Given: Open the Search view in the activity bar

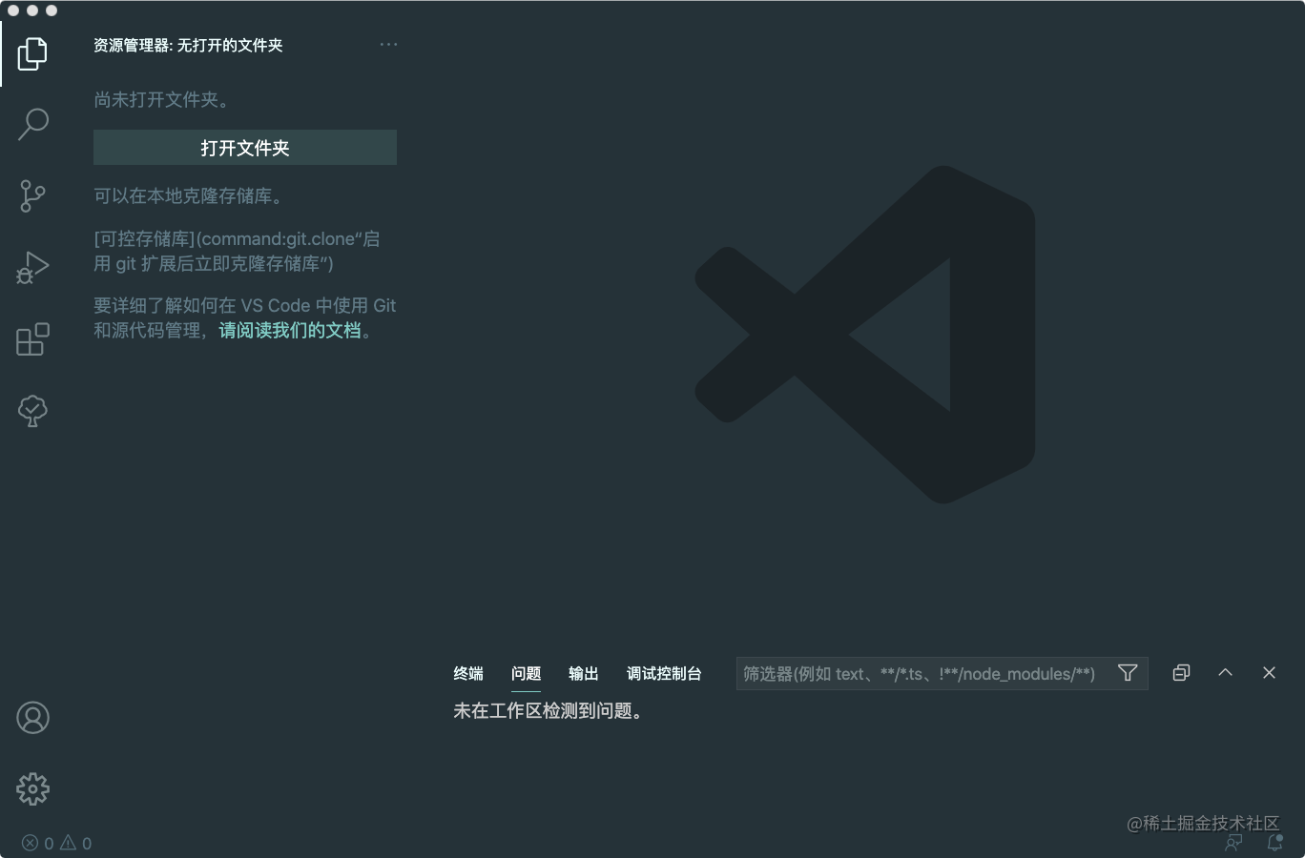Looking at the screenshot, I should (x=32, y=124).
